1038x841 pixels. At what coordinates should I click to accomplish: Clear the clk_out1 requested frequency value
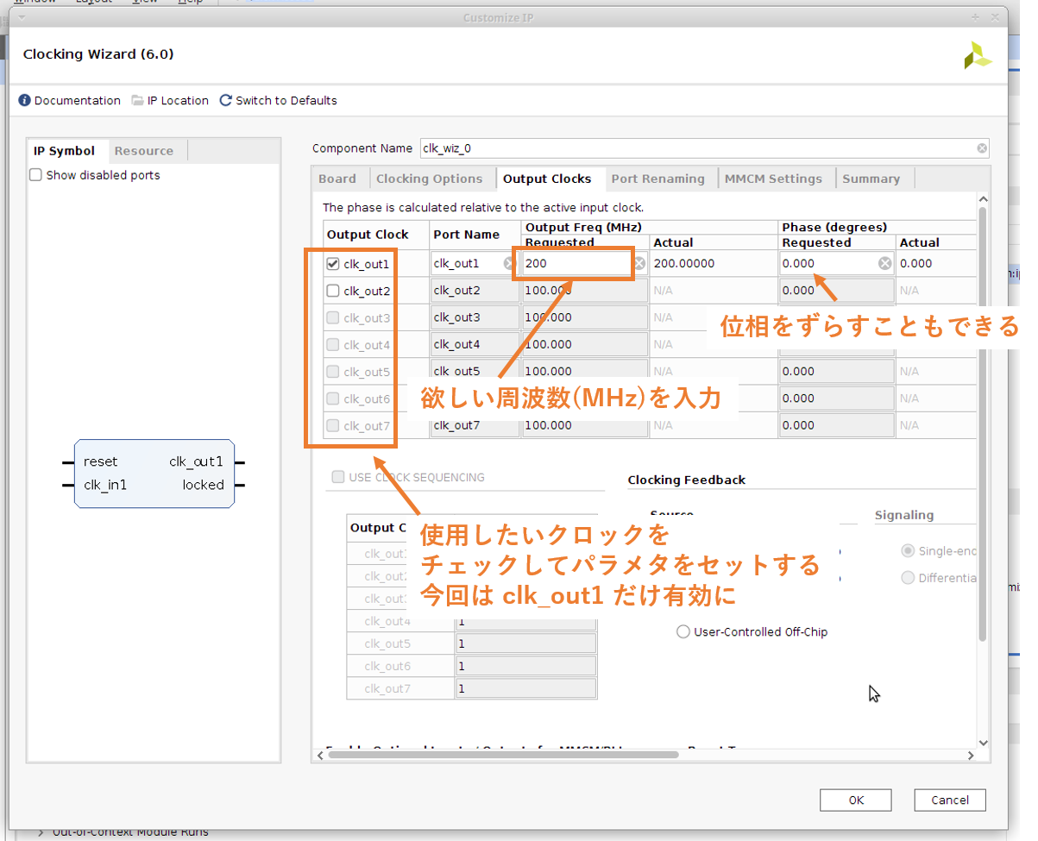[640, 264]
